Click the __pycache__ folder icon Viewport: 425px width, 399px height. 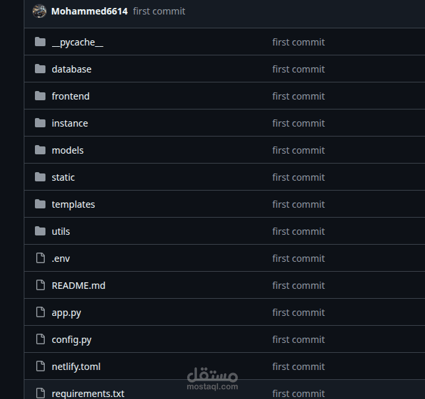(x=40, y=42)
